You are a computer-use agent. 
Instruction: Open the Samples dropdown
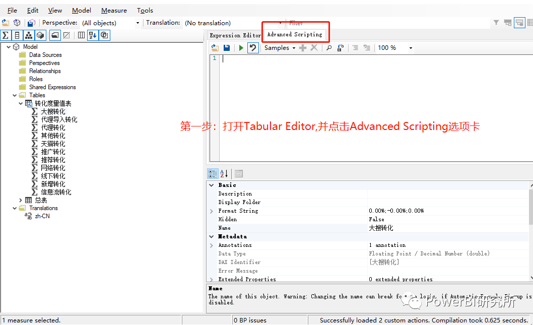click(280, 48)
